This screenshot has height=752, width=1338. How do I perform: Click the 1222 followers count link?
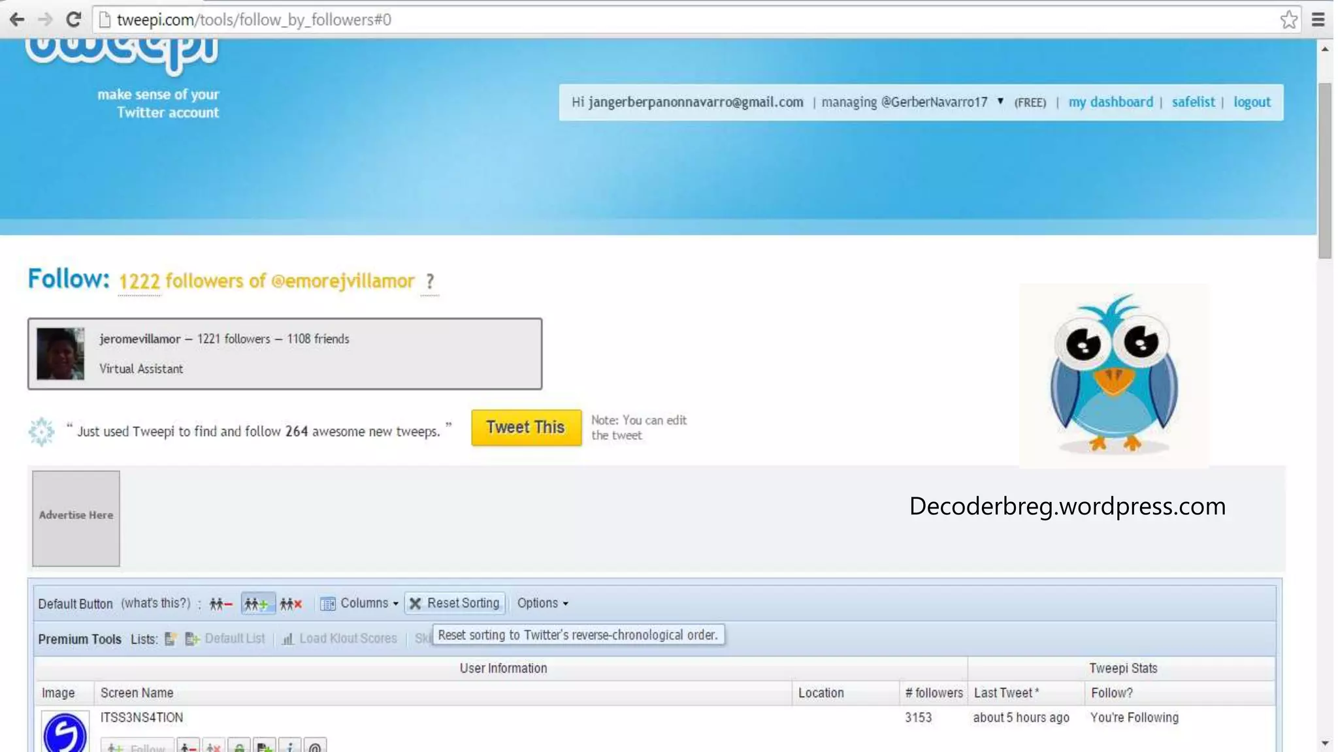pos(139,281)
